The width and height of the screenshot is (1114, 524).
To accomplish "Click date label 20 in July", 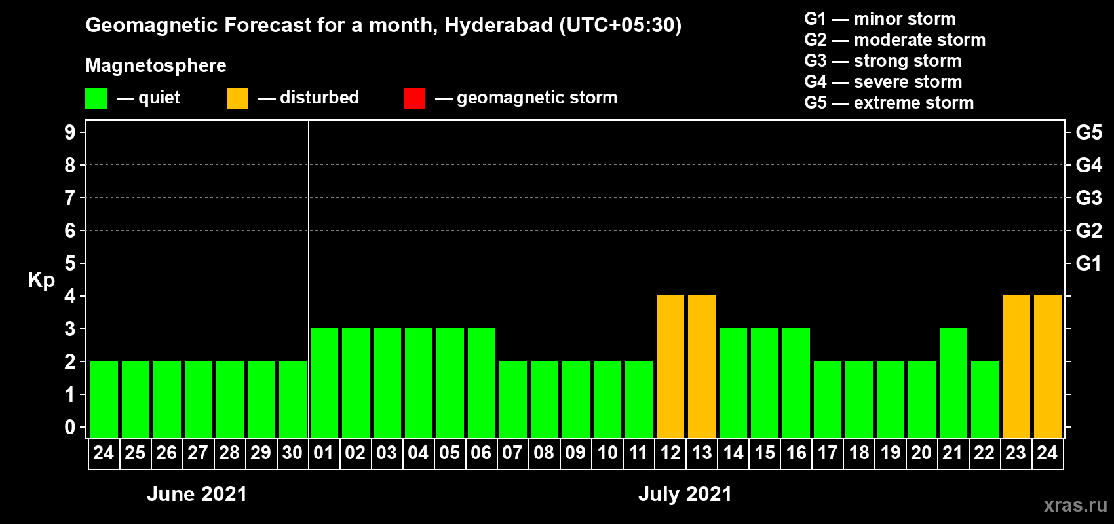I will [x=921, y=453].
